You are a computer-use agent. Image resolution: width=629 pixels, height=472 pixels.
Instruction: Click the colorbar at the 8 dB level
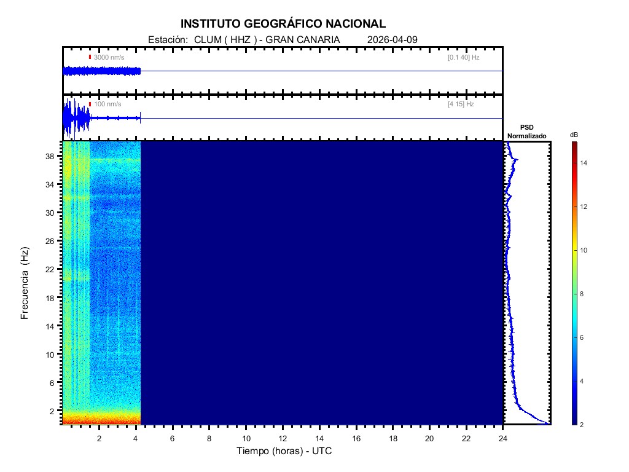(x=573, y=294)
